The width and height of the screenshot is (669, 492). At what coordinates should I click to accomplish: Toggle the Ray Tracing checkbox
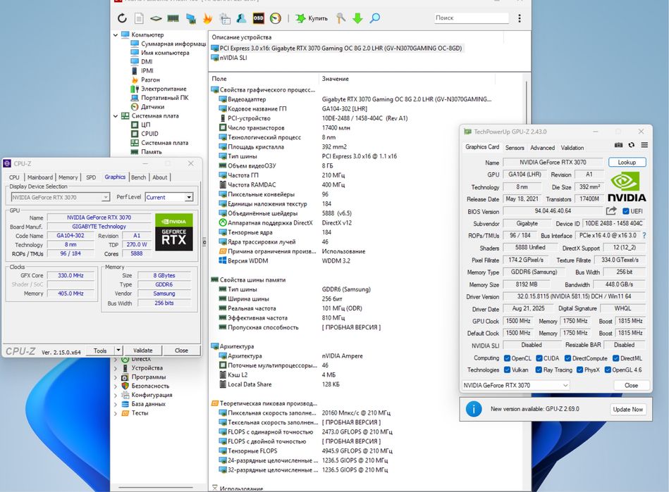[x=539, y=370]
